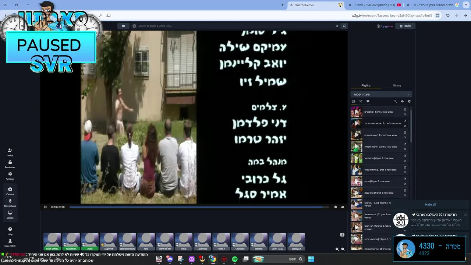This screenshot has width=471, height=265.
Task: Zoom out user tiles
Action: coord(343,249)
